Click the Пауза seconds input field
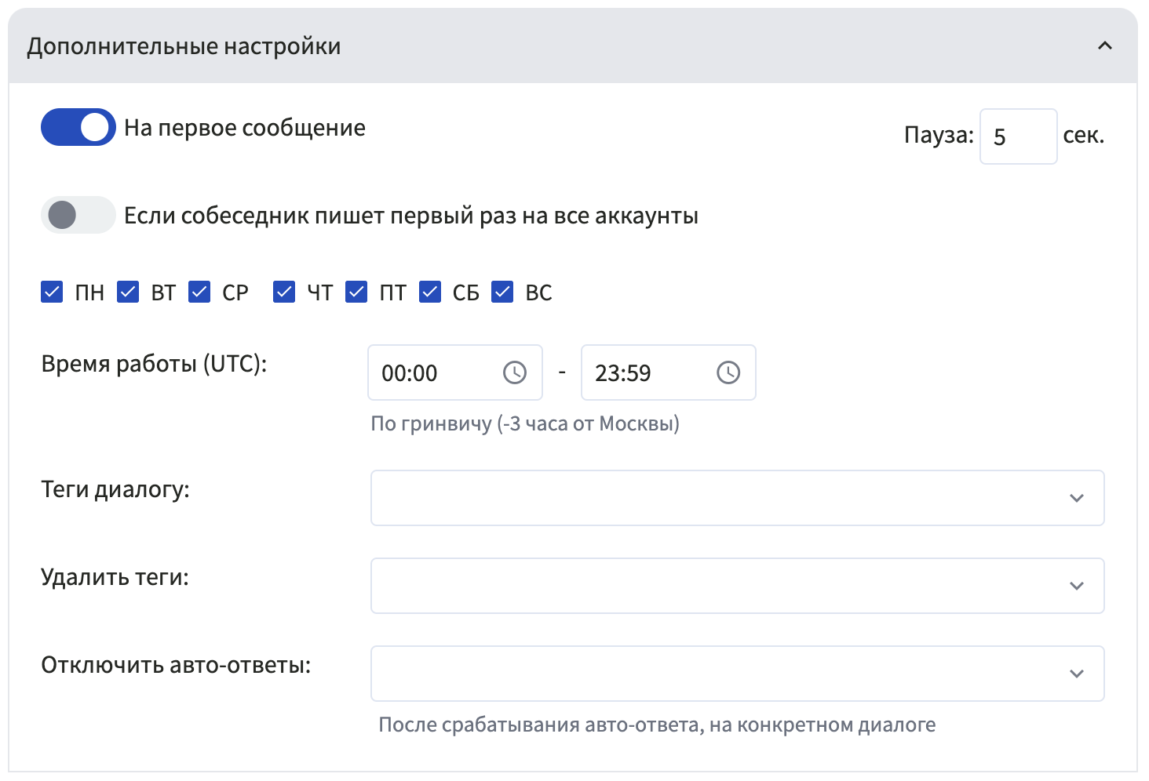This screenshot has height=781, width=1149. pyautogui.click(x=1017, y=136)
